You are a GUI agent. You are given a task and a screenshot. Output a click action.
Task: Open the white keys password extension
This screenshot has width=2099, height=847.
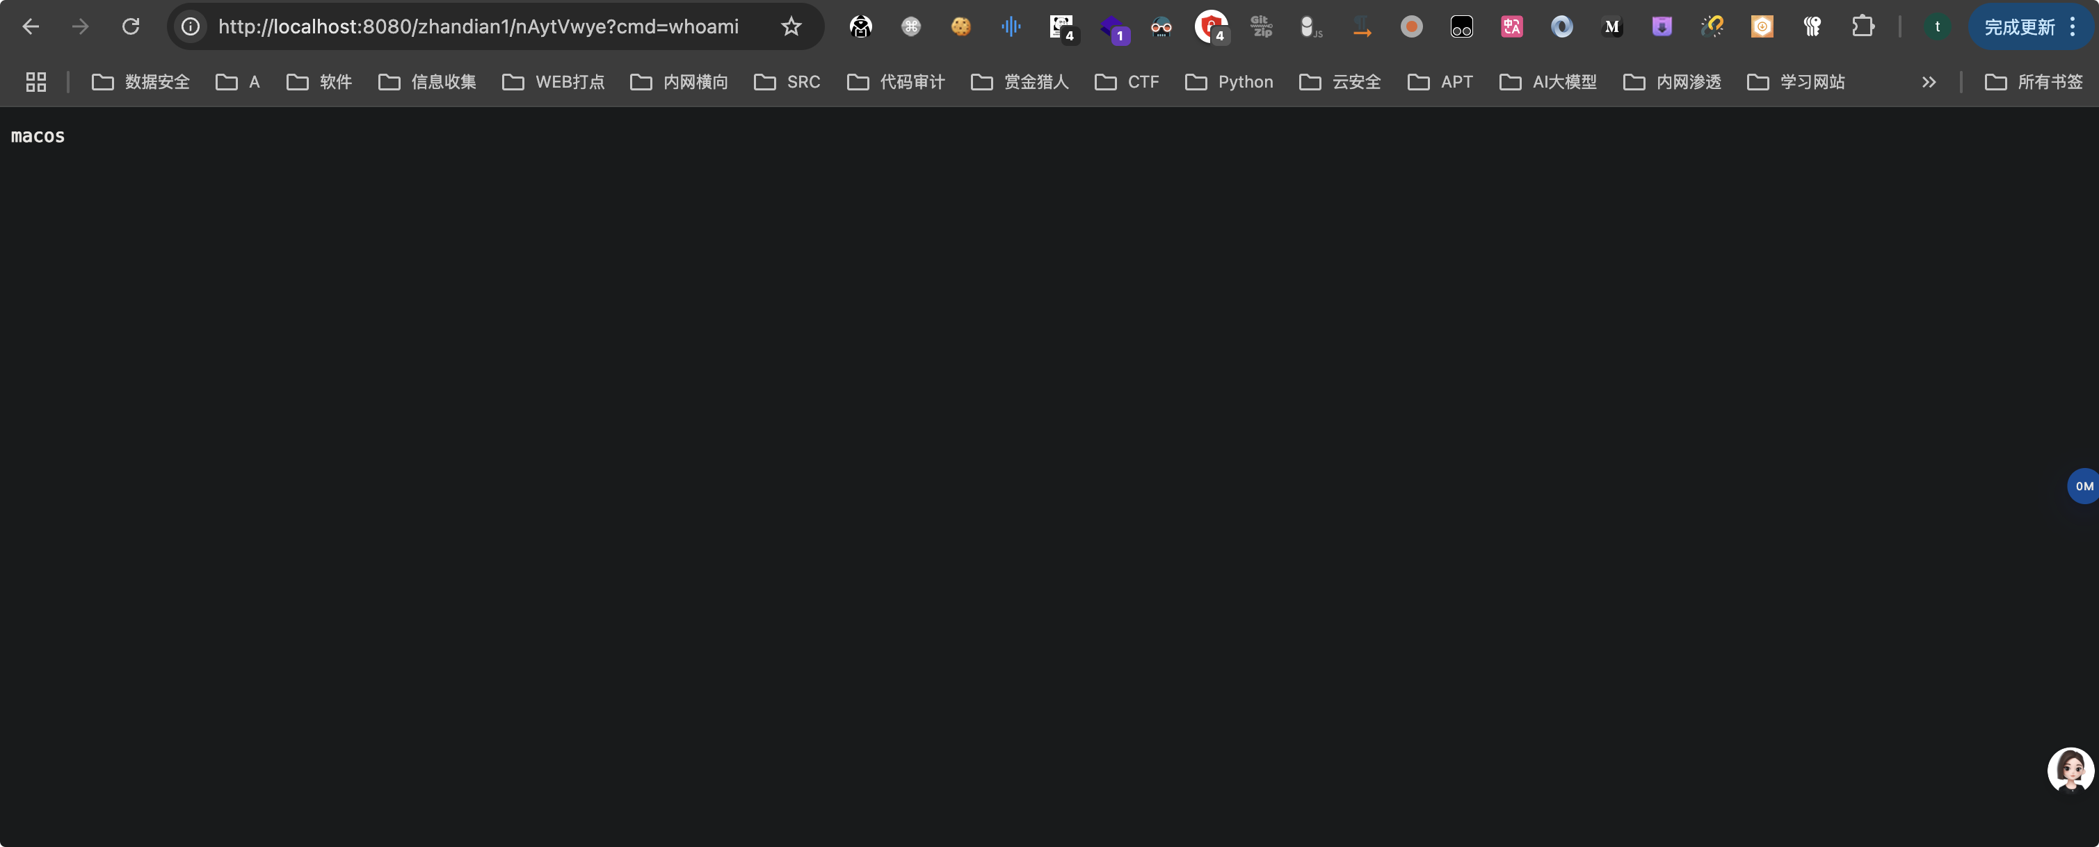pos(1812,27)
